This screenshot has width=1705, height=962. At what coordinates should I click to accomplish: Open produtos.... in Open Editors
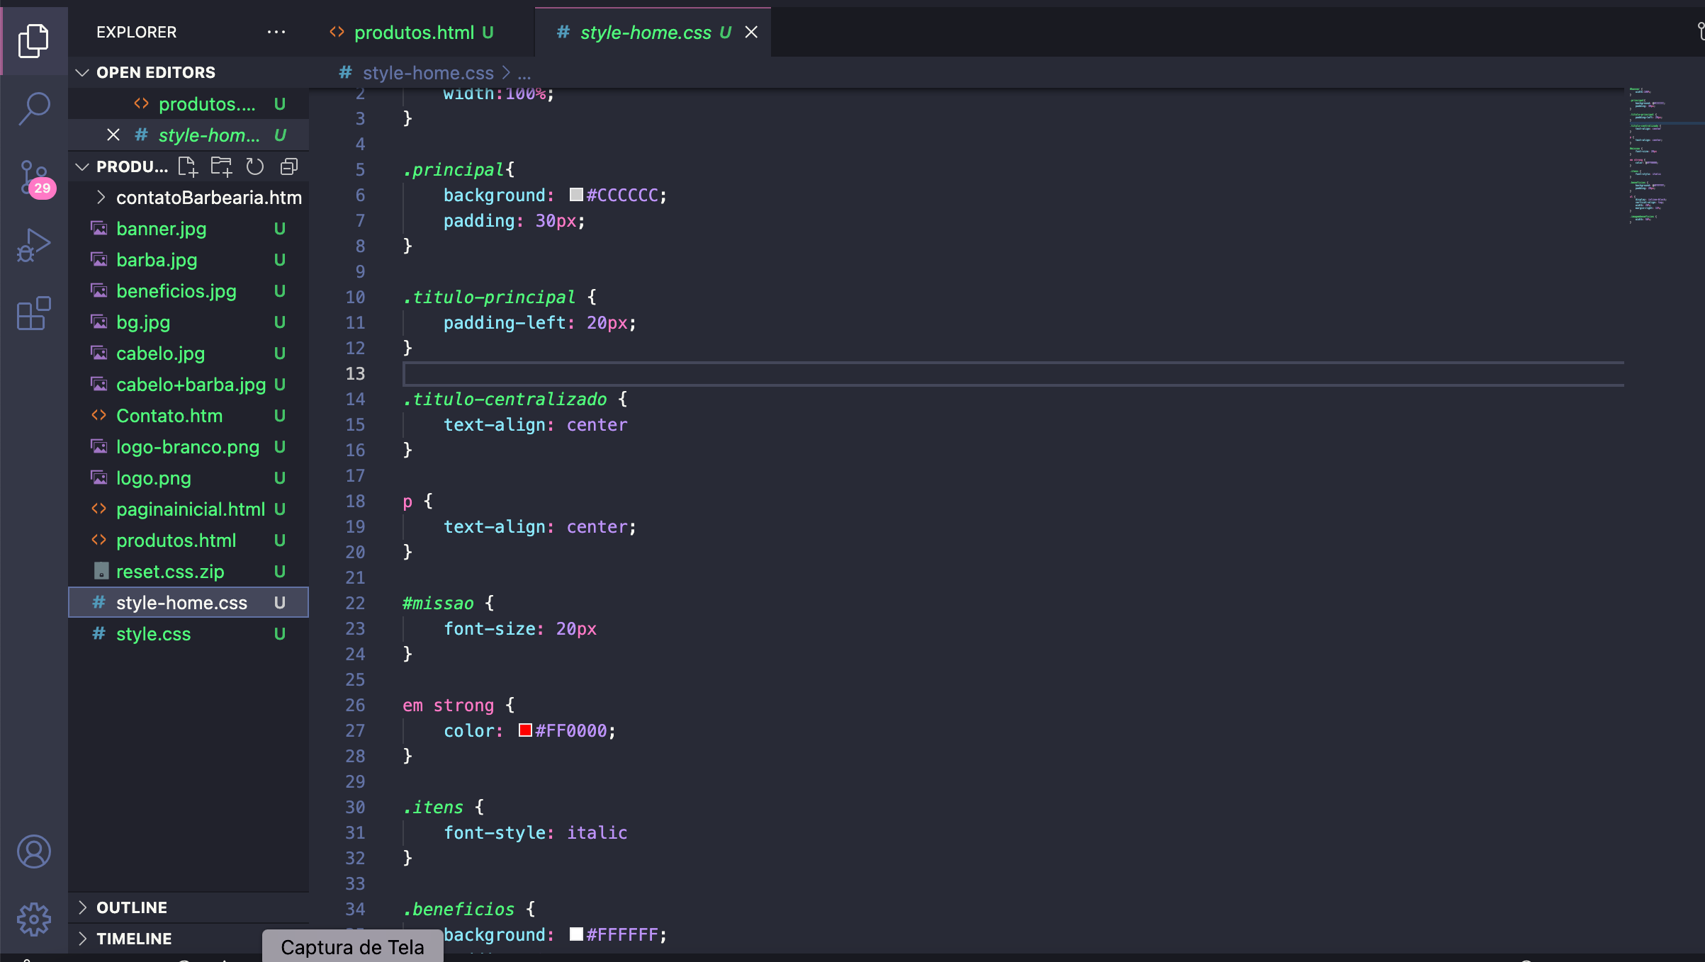coord(188,104)
